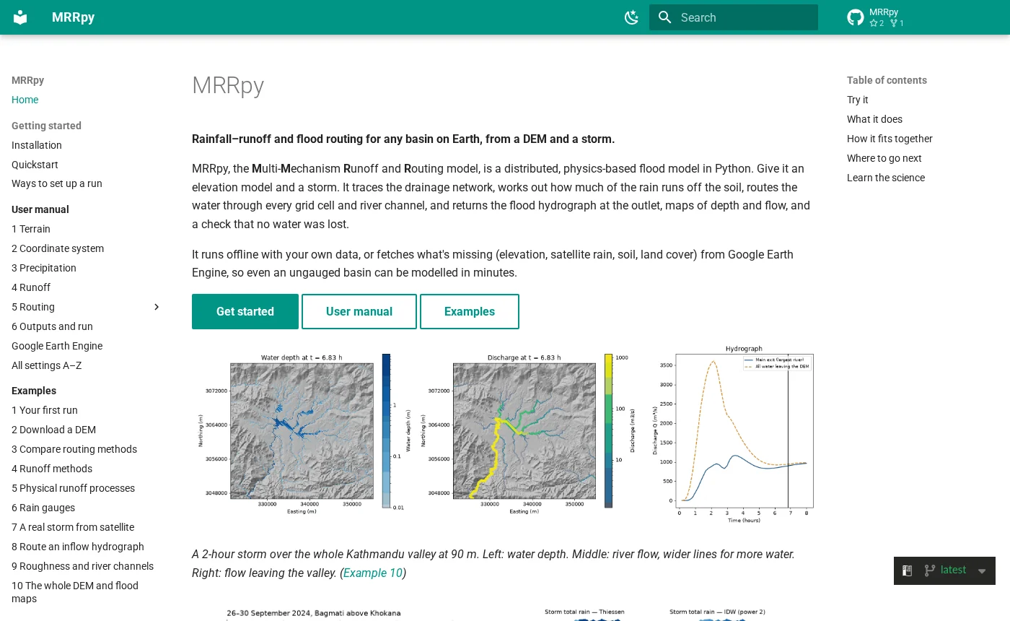
Task: Toggle dark mode color scheme
Action: 632,17
